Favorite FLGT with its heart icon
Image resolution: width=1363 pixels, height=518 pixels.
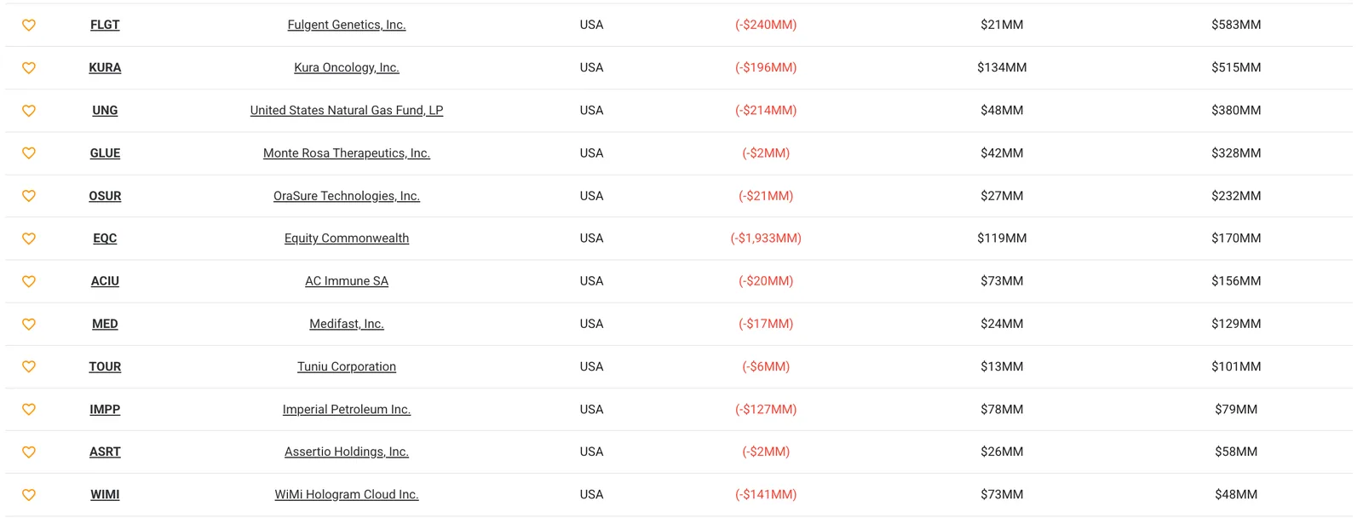(28, 25)
